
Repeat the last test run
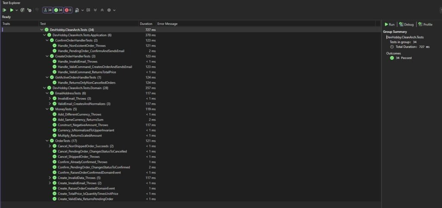tap(22, 10)
